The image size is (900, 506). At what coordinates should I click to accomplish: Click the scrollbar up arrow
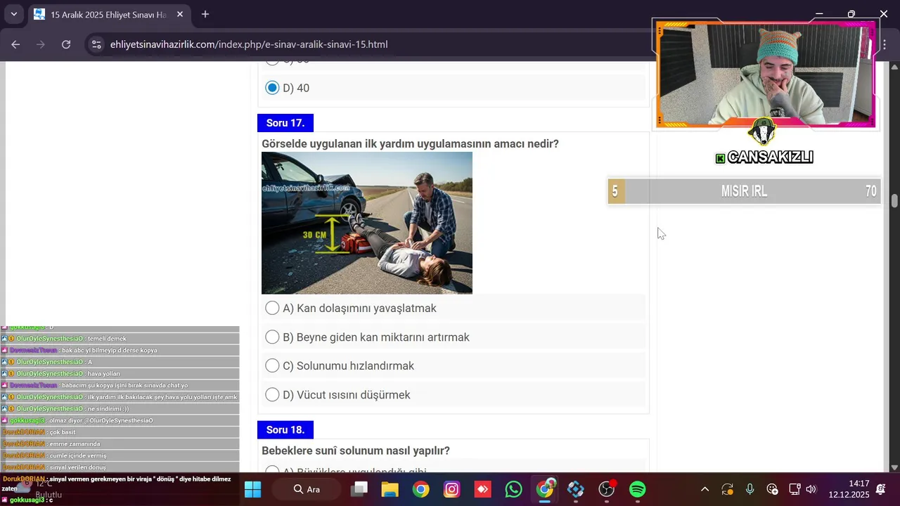coord(894,67)
